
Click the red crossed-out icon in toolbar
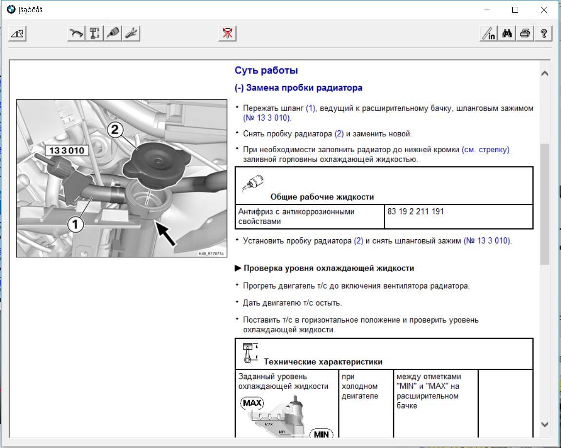[x=227, y=34]
